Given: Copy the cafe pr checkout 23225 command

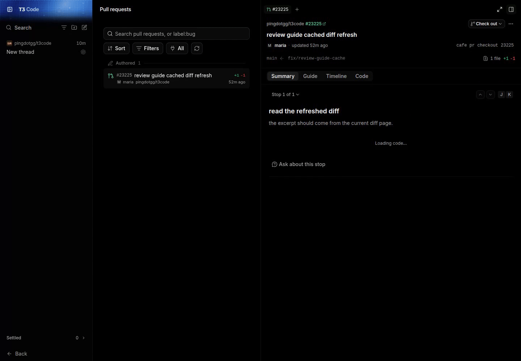Looking at the screenshot, I should coord(485,45).
